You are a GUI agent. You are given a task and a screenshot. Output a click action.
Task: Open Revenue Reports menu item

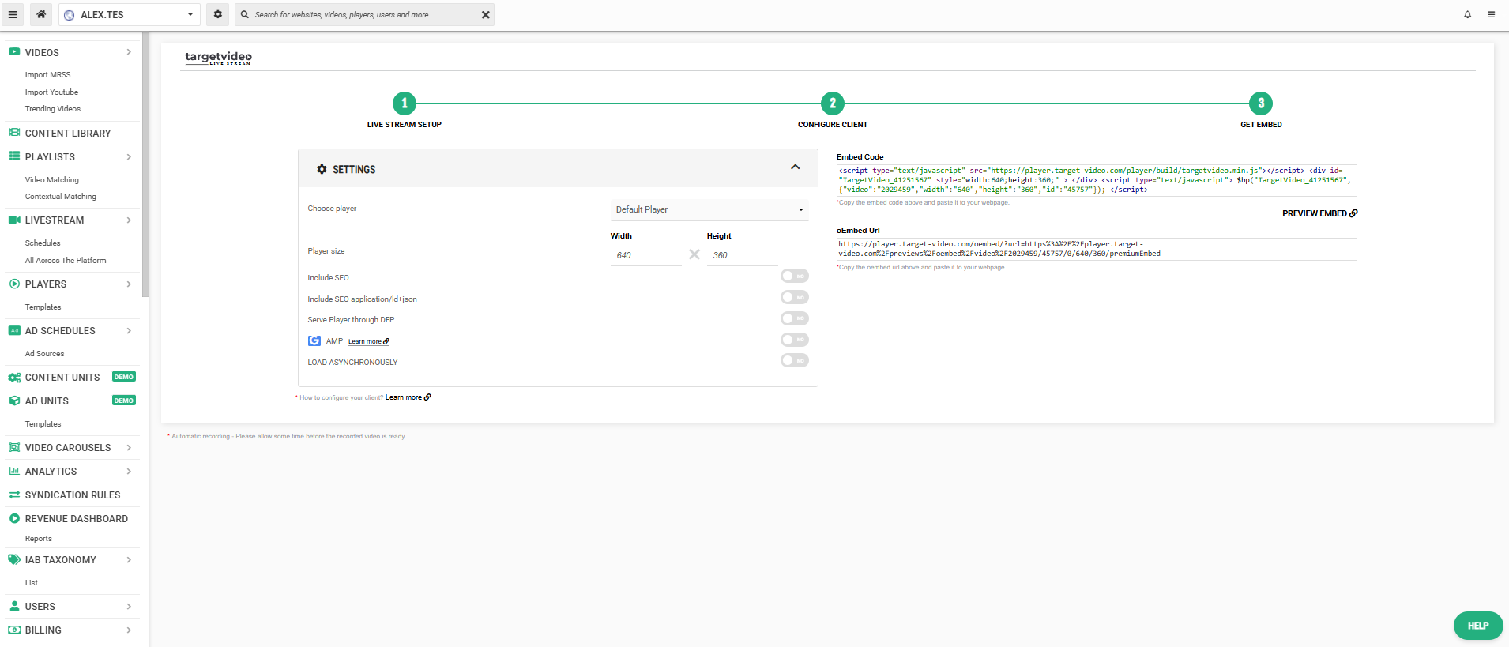click(x=38, y=539)
